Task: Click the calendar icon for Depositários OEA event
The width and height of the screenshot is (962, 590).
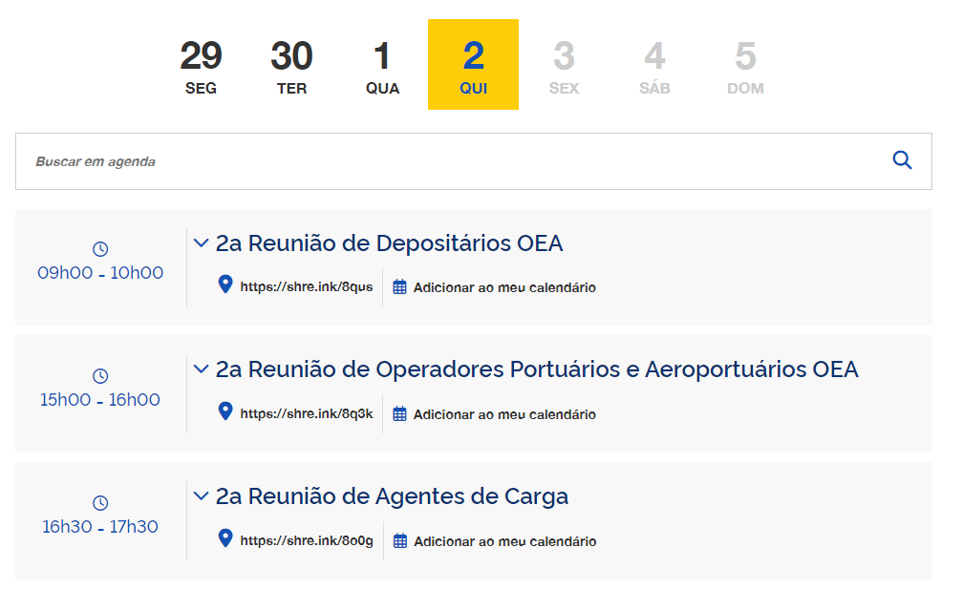Action: pos(398,286)
